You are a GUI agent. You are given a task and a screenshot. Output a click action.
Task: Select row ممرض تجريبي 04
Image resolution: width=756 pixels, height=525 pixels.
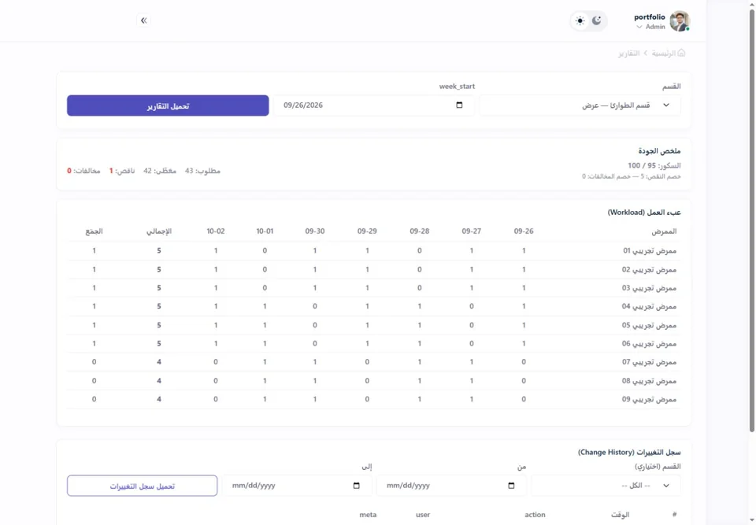coord(374,306)
